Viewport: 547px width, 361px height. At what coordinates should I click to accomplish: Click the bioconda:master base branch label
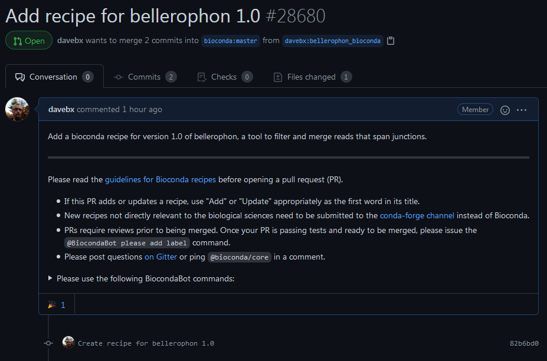[x=231, y=41]
